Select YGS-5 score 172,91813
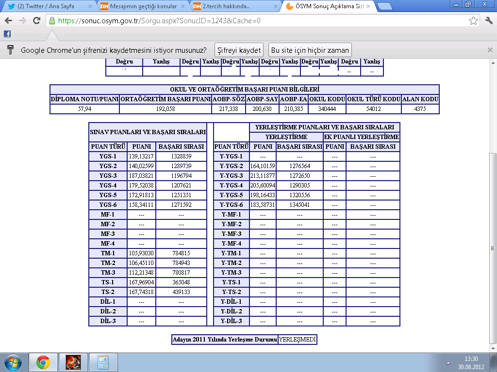This screenshot has height=372, width=497. pos(141,195)
